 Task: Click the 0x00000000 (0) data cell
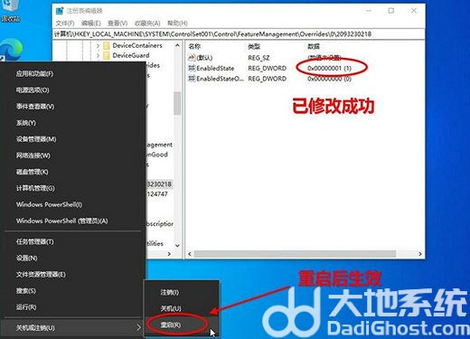click(x=329, y=79)
